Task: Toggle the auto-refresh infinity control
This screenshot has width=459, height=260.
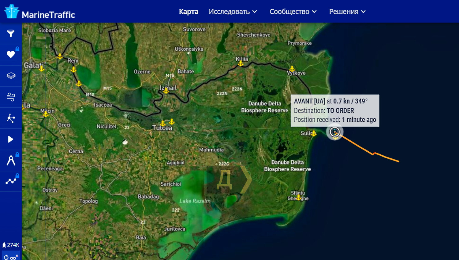Action: [11, 257]
